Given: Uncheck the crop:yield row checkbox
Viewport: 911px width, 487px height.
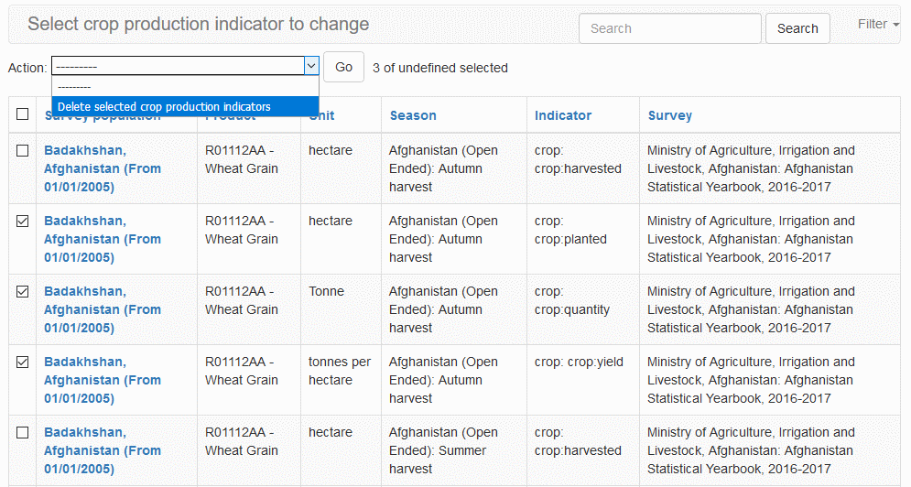Looking at the screenshot, I should click(x=23, y=362).
